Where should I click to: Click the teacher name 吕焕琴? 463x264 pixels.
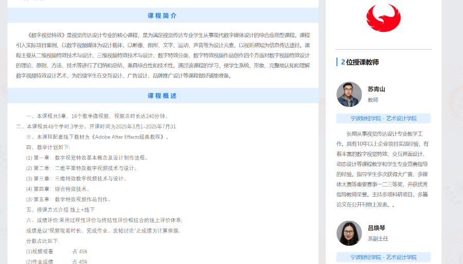point(376,228)
